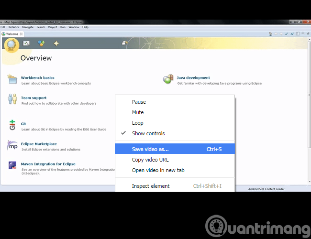
Task: Click the Home icon in Welcome toolbar
Action: pos(270,34)
